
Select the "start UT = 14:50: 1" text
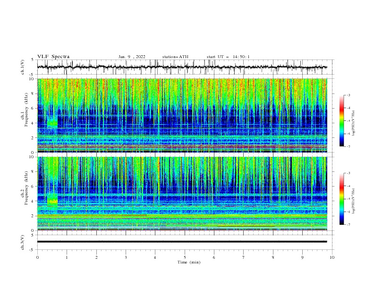pyautogui.click(x=228, y=57)
